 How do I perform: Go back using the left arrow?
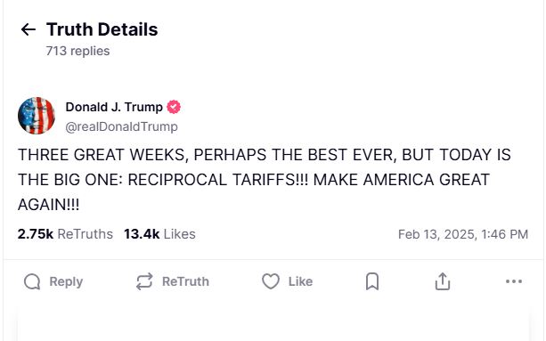[x=29, y=29]
